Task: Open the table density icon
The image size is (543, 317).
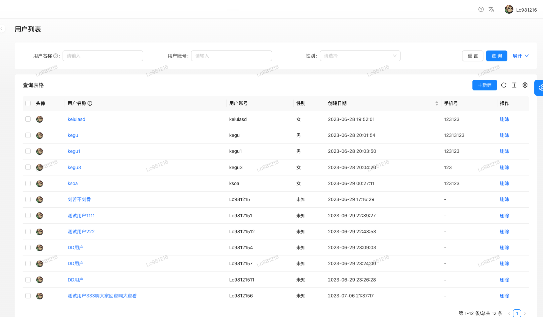Action: [514, 85]
